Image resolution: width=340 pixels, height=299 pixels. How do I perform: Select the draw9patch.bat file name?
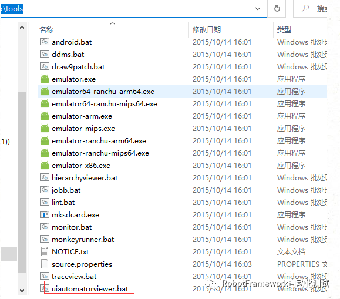click(x=78, y=66)
